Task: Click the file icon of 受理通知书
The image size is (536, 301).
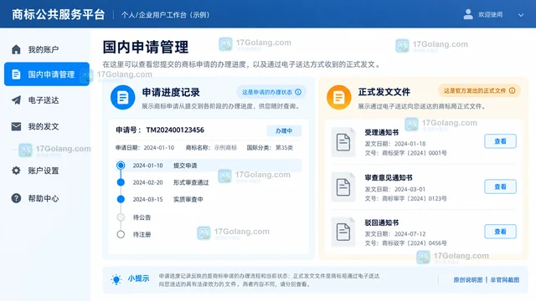Action: pos(343,142)
